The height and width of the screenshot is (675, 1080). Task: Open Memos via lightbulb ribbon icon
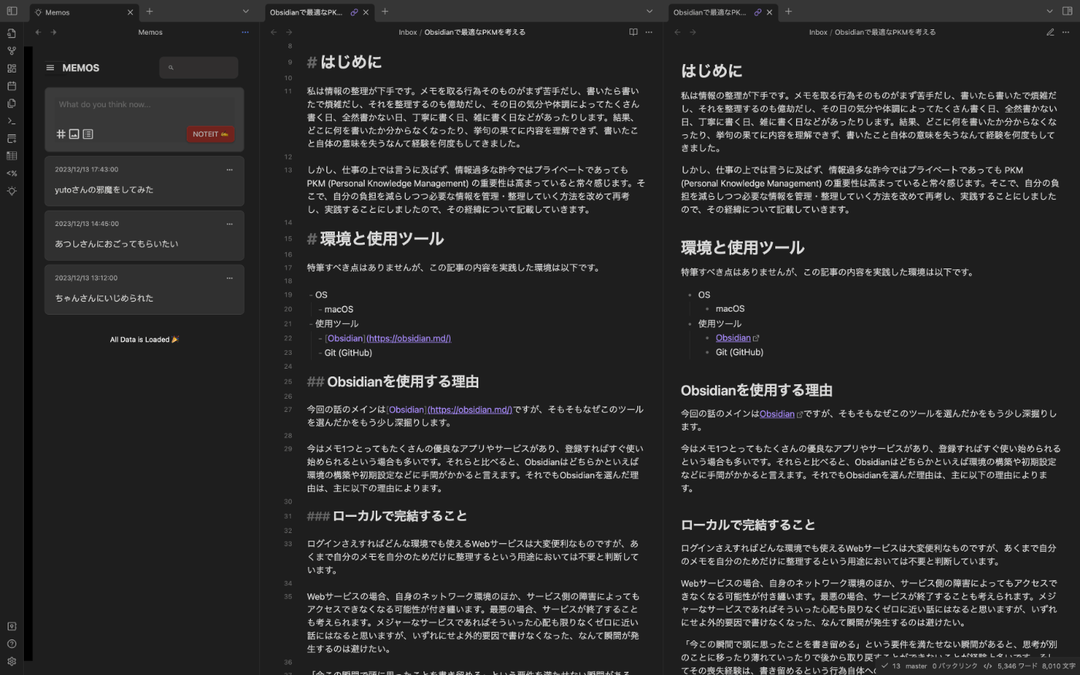point(12,191)
